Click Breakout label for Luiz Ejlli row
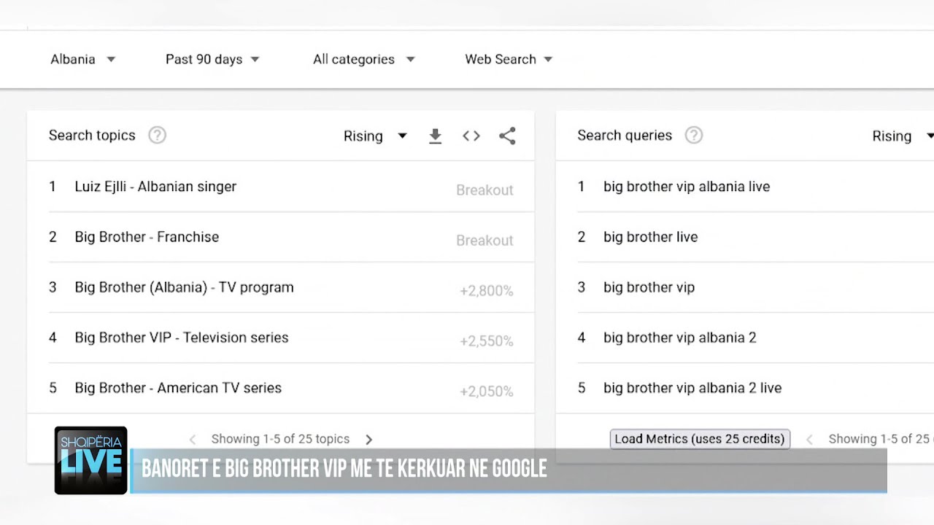 pyautogui.click(x=485, y=190)
